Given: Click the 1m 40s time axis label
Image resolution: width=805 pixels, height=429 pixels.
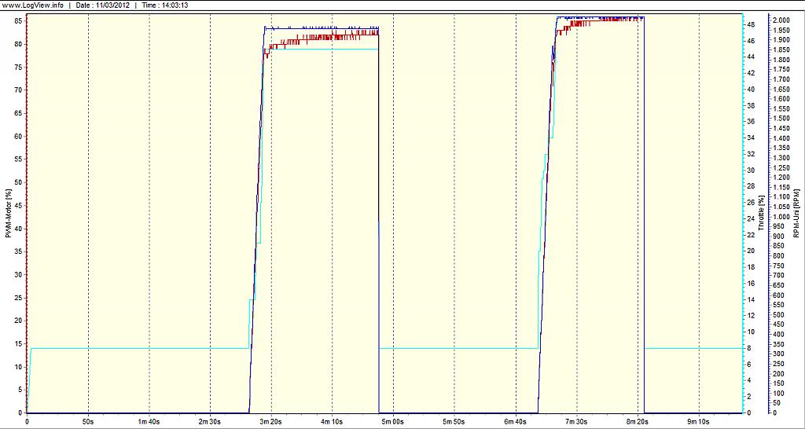Looking at the screenshot, I should tap(149, 422).
